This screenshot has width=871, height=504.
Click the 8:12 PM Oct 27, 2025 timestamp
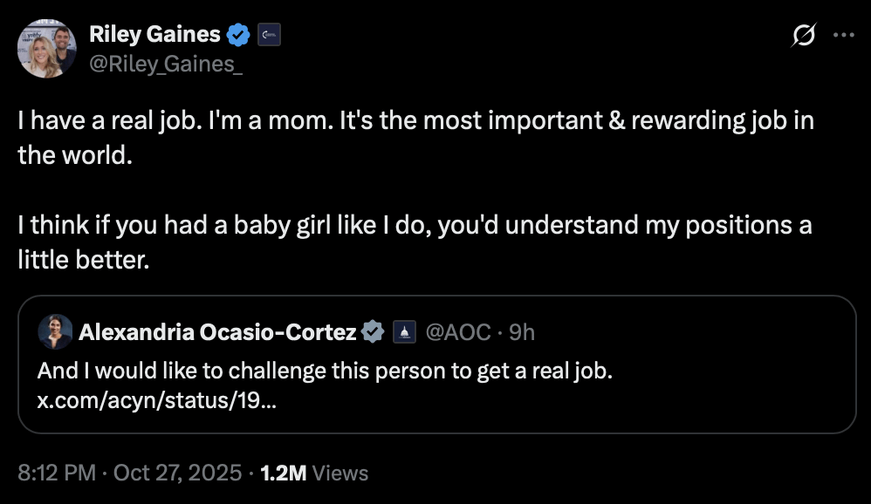pos(129,473)
